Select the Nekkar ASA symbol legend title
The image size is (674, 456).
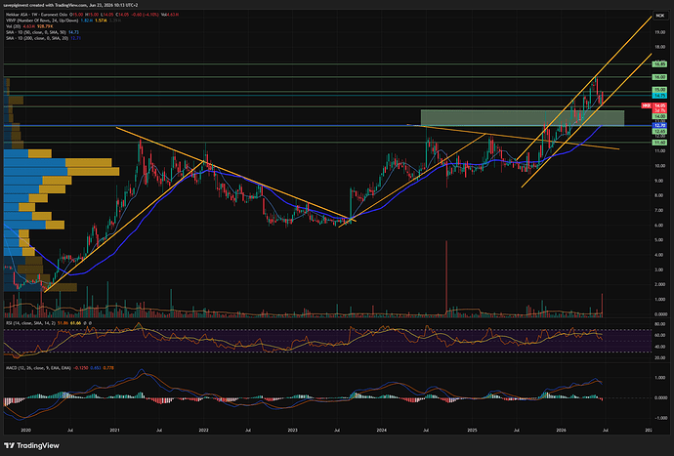[x=34, y=15]
